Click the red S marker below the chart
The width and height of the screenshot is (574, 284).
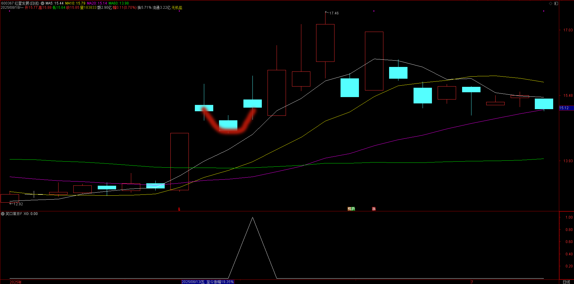click(x=179, y=209)
